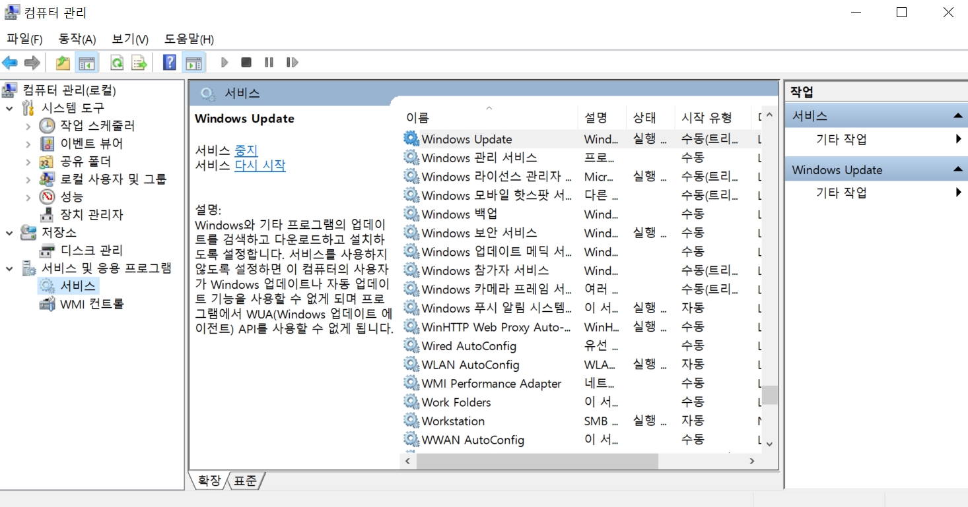Select 공유 폴더 in the tree
The image size is (968, 507).
pos(86,161)
